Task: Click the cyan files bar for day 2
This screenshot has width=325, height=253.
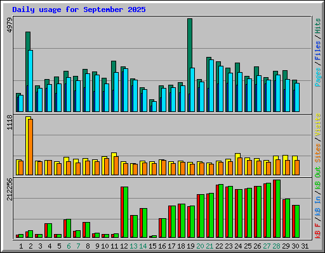Action: tap(30, 81)
